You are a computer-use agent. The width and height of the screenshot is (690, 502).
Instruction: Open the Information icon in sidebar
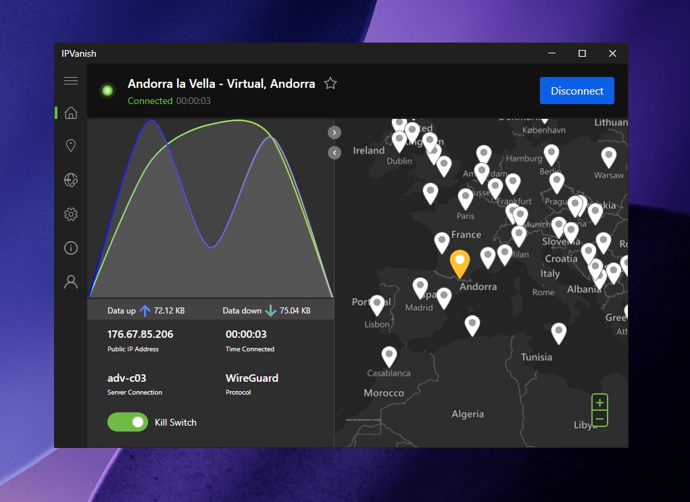(71, 248)
